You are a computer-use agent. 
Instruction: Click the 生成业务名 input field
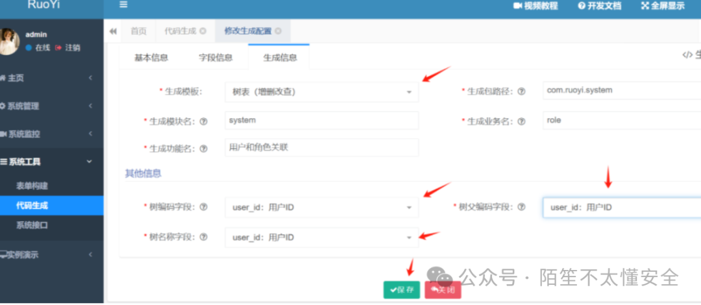click(622, 120)
